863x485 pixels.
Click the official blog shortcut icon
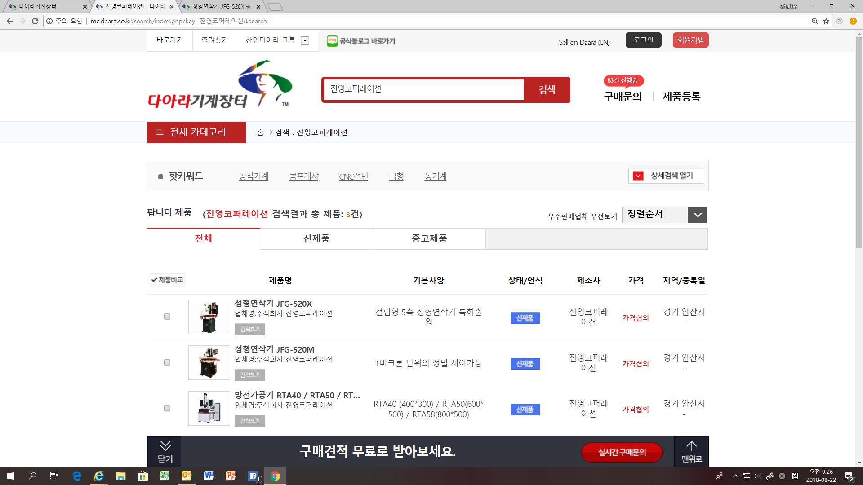(x=332, y=41)
